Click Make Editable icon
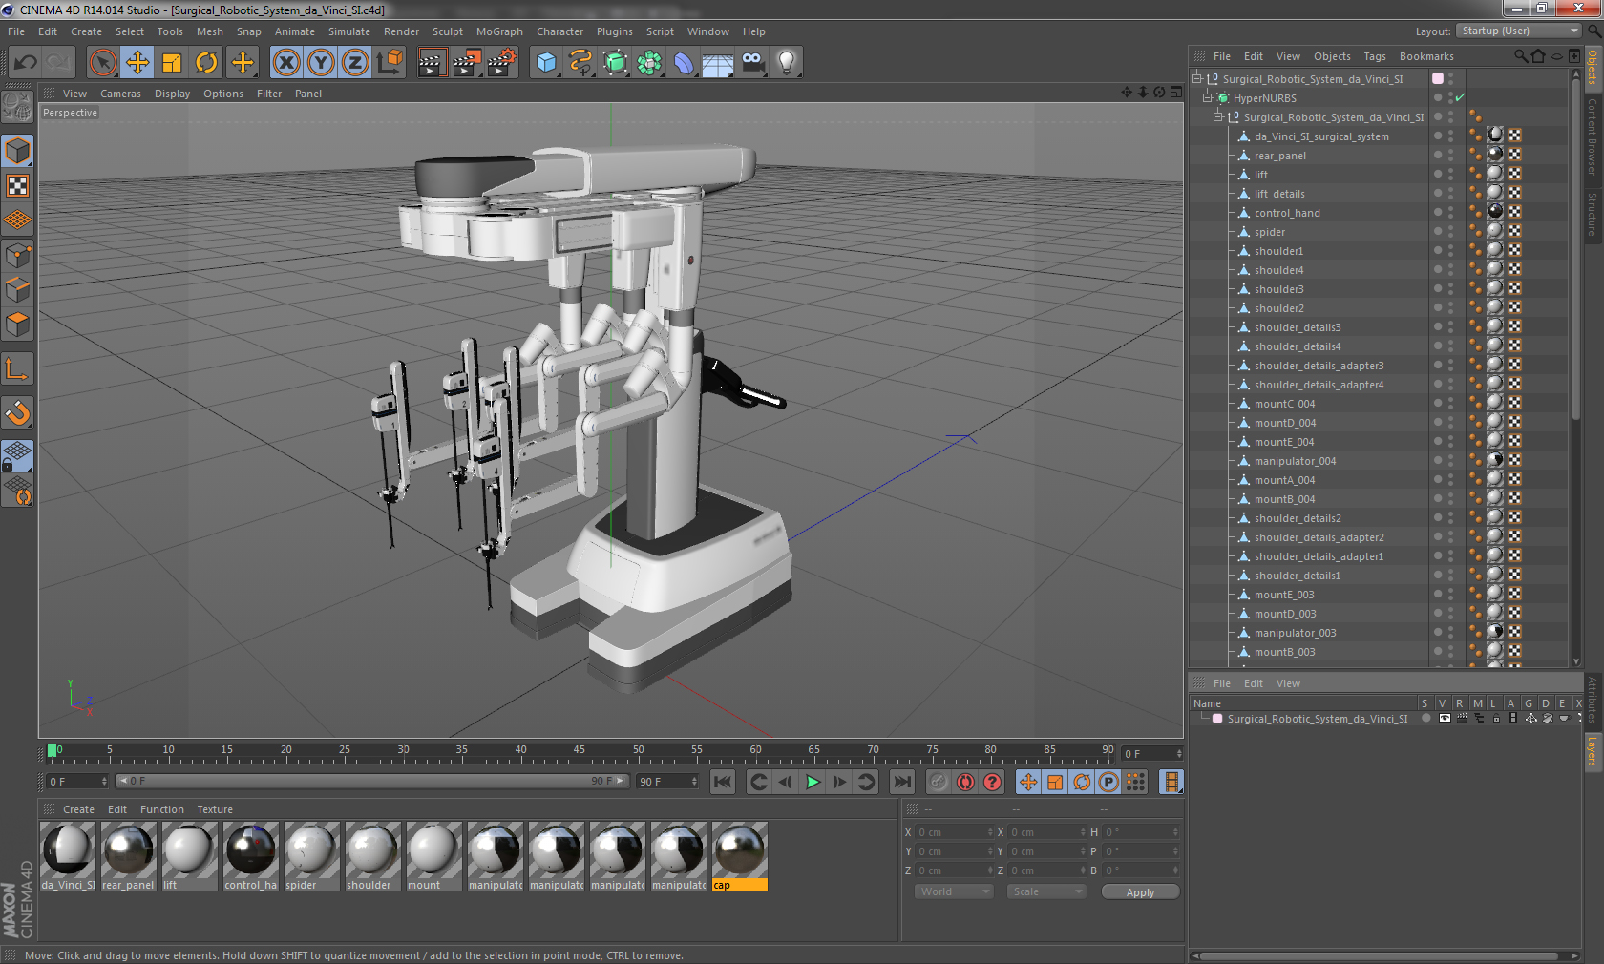 coord(17,107)
